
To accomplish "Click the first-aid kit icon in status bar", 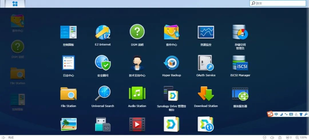I will click(280, 137).
